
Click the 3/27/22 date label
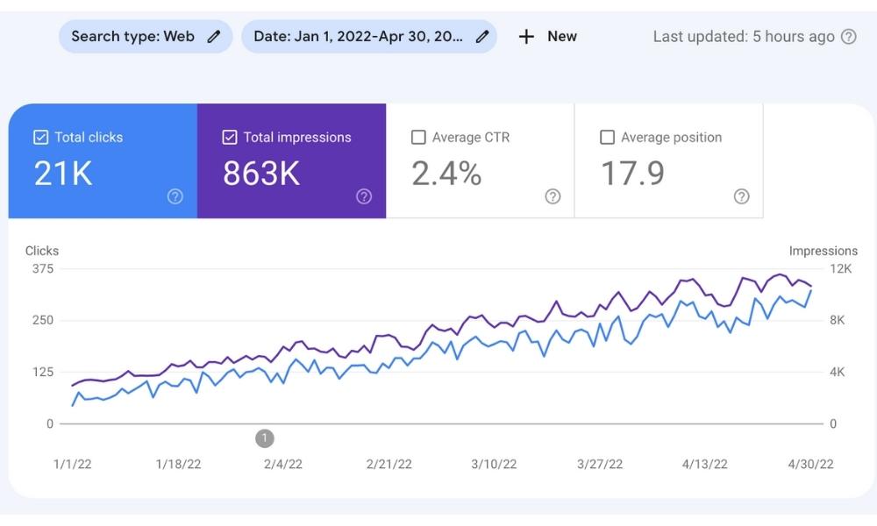click(x=600, y=464)
